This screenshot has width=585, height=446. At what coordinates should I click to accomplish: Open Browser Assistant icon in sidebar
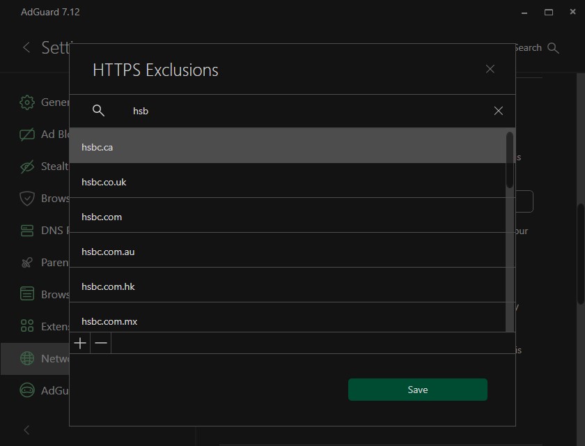27,294
